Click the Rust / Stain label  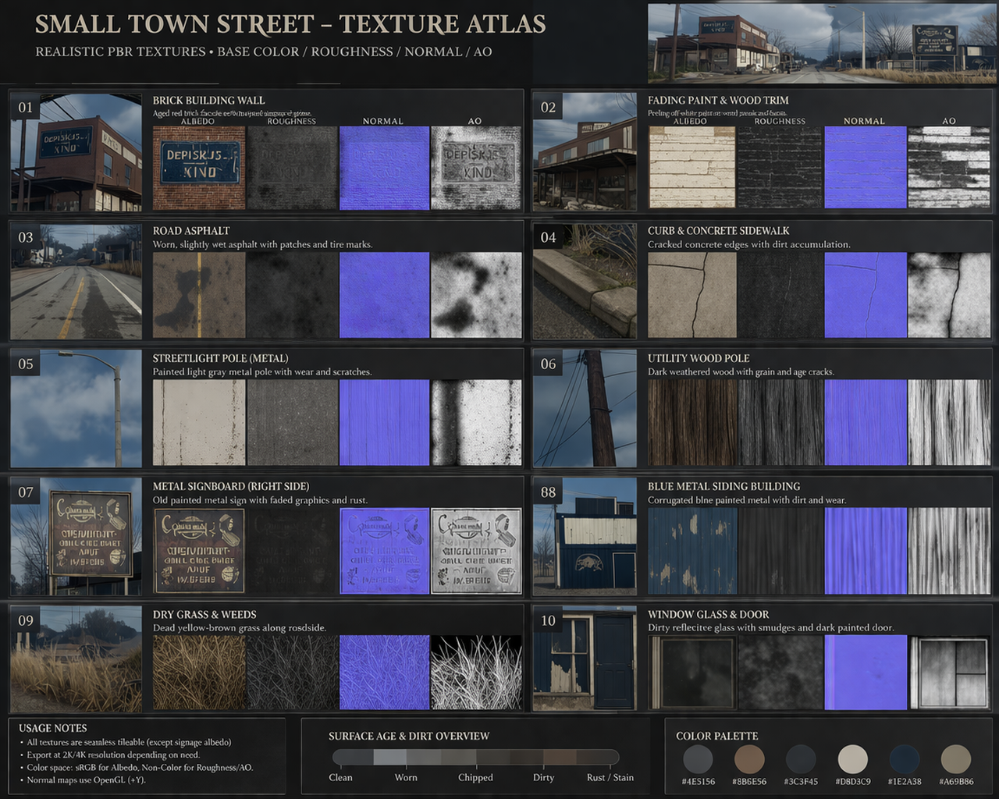[610, 777]
